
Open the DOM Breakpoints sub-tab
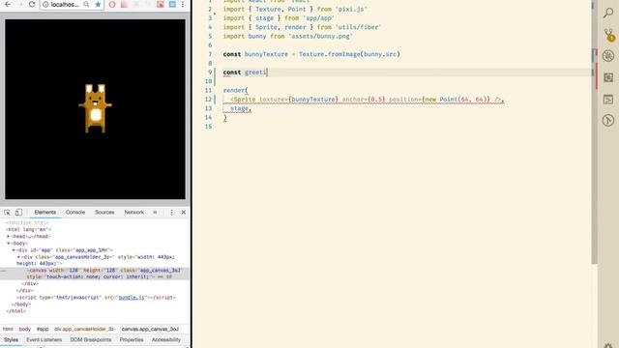click(x=91, y=339)
